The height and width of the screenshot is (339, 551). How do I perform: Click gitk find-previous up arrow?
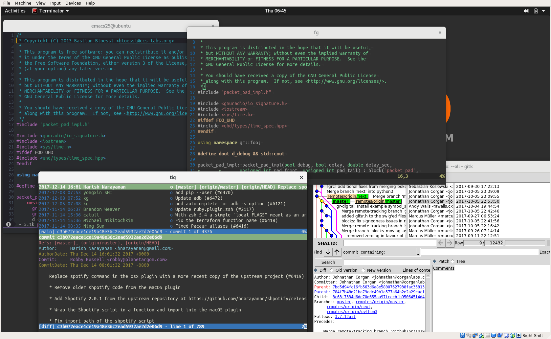[x=337, y=252]
